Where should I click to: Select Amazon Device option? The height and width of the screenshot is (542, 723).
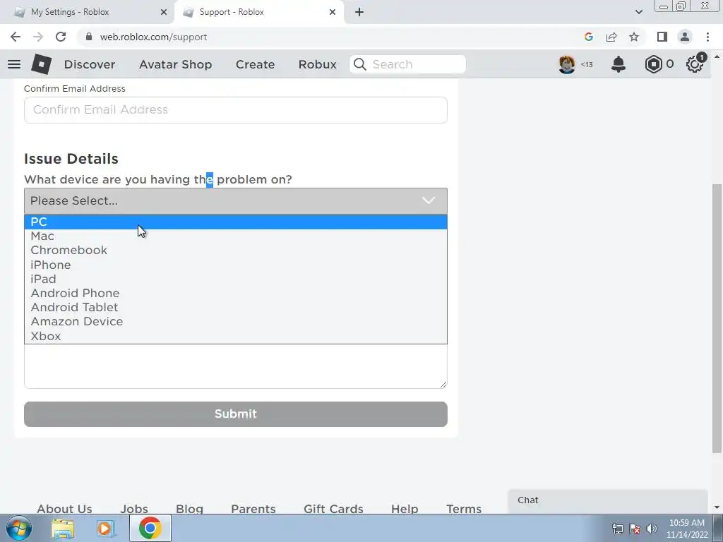click(x=236, y=322)
